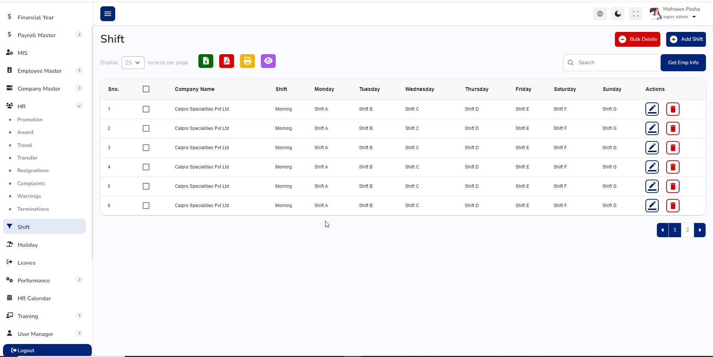Edit shift row 4
Image resolution: width=713 pixels, height=357 pixels.
pyautogui.click(x=652, y=167)
